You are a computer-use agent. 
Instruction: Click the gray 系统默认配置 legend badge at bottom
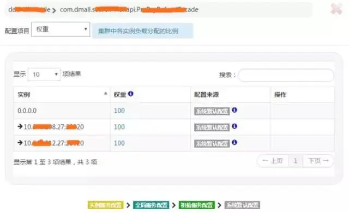coord(242,205)
